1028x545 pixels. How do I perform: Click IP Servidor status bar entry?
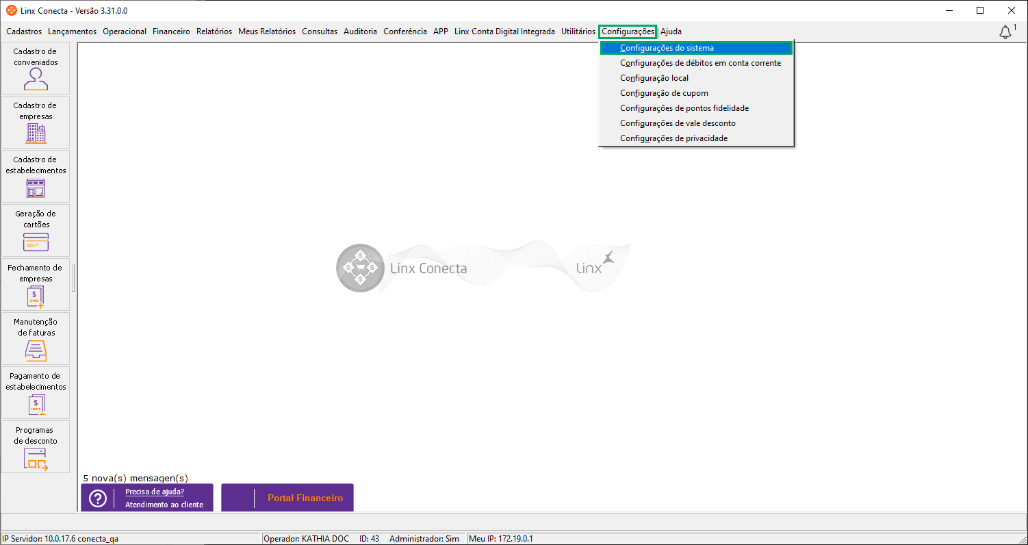click(x=60, y=539)
